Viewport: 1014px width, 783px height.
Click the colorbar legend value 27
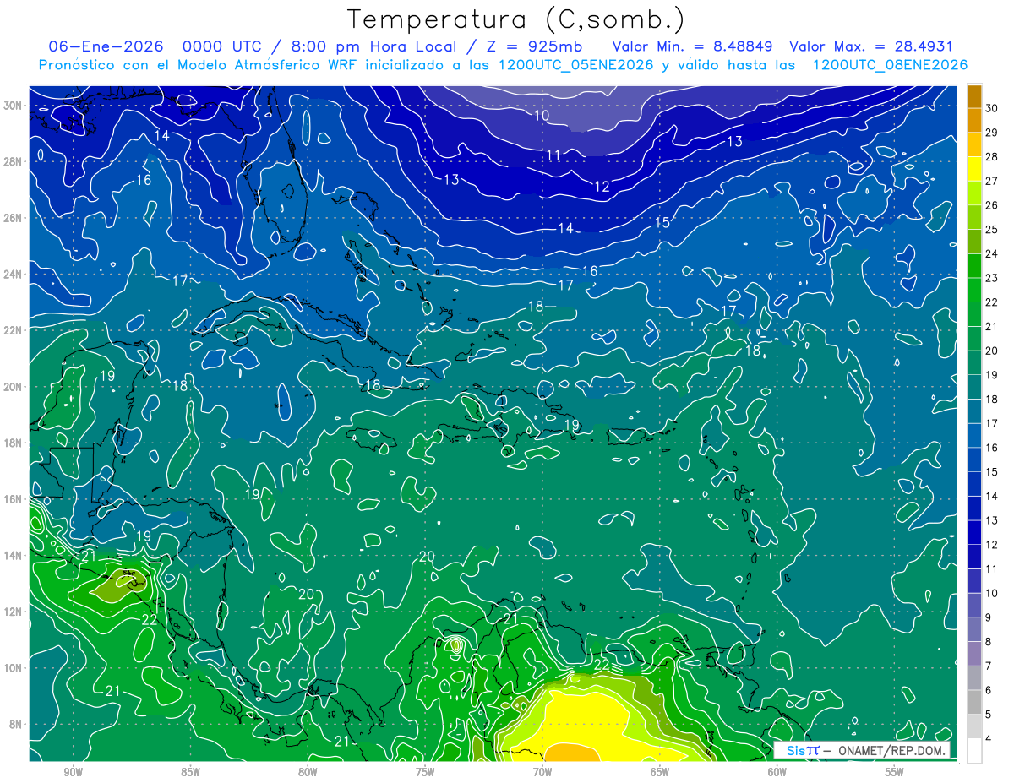tap(992, 181)
